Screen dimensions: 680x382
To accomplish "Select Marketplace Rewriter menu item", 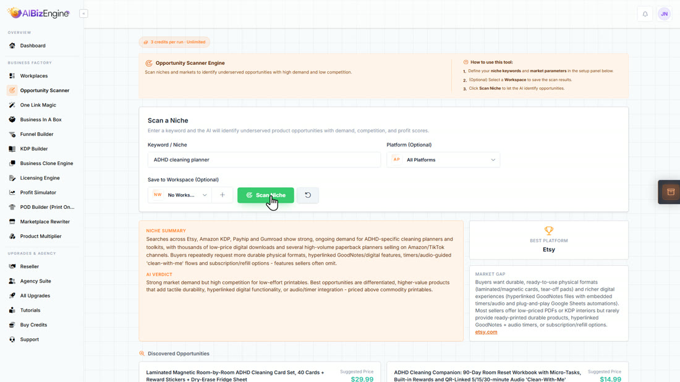I will click(x=45, y=221).
